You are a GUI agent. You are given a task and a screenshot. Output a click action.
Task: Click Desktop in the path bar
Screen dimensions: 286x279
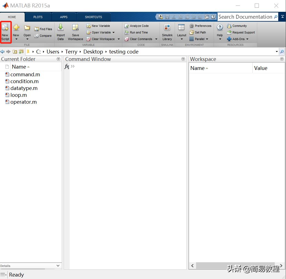tap(93, 52)
